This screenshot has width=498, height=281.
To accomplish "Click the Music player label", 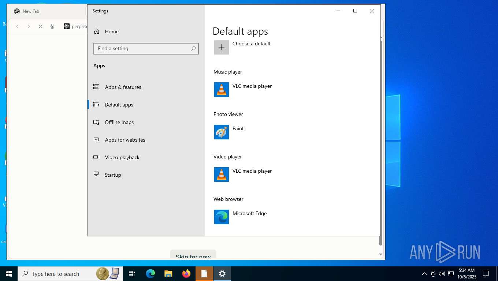I will (x=228, y=72).
